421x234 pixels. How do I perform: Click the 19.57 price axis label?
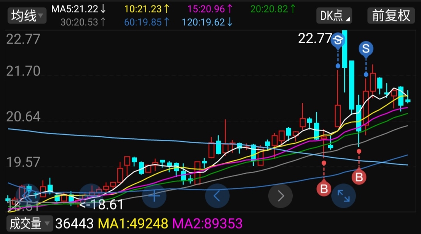(23, 162)
